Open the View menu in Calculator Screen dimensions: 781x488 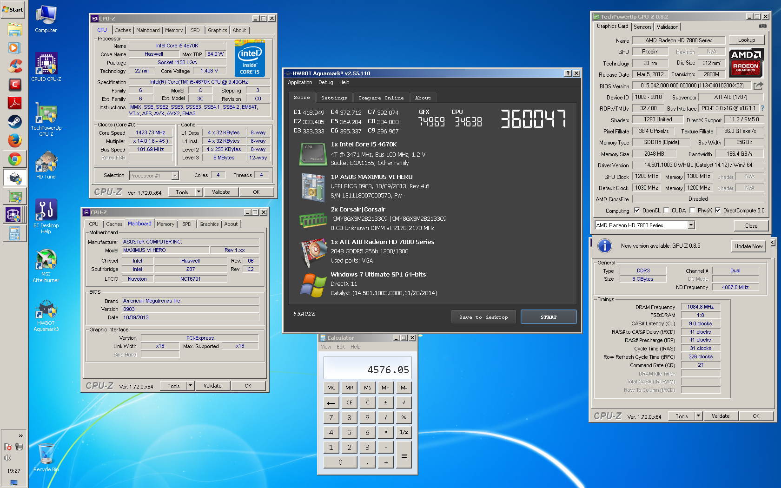point(326,347)
